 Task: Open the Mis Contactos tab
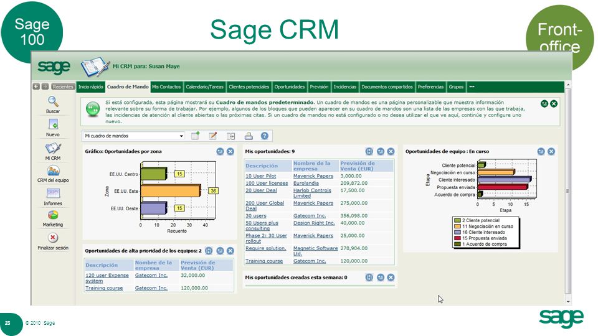click(167, 87)
